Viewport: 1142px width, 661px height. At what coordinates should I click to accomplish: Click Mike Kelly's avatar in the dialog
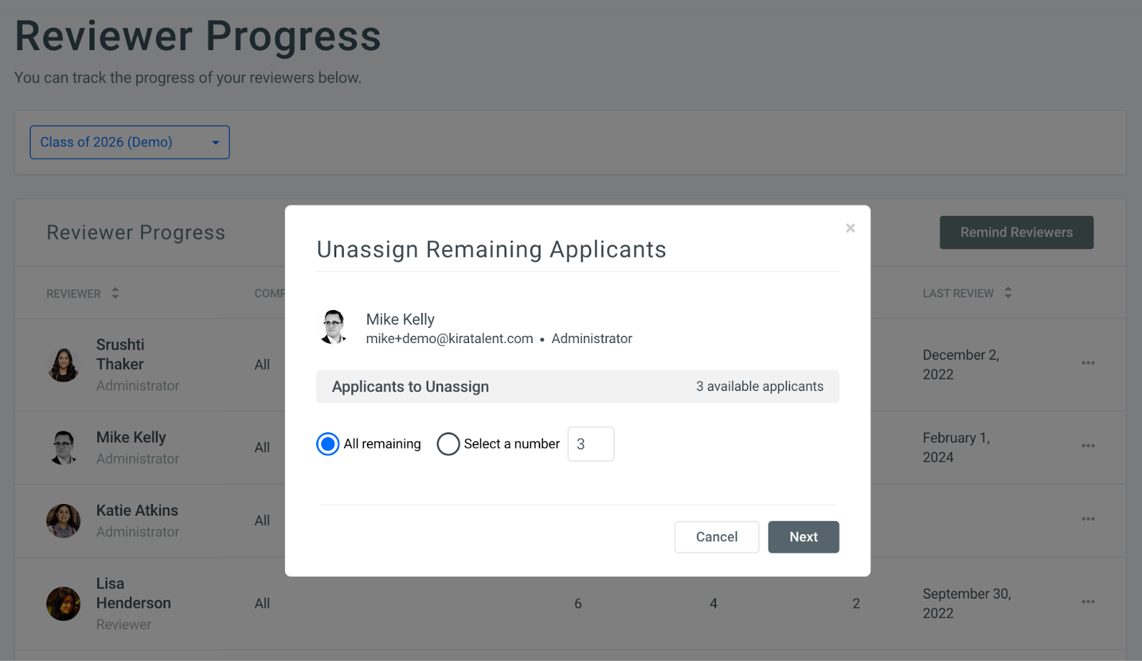point(333,327)
